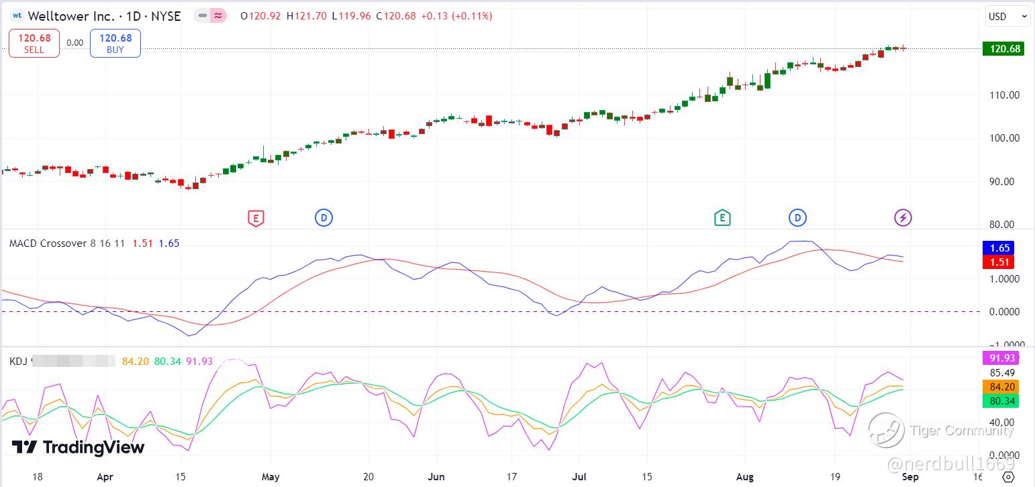
Task: Click the Apr label on the time axis
Action: coord(104,478)
